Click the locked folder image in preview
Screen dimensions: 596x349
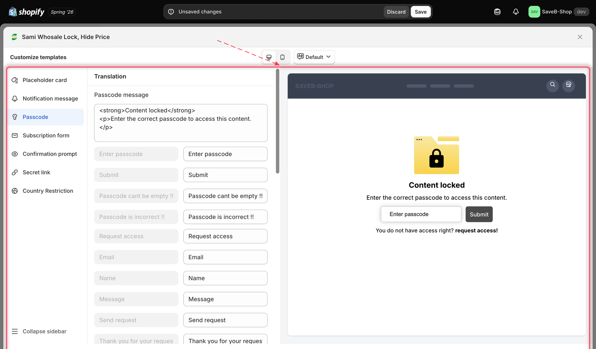coord(436,155)
